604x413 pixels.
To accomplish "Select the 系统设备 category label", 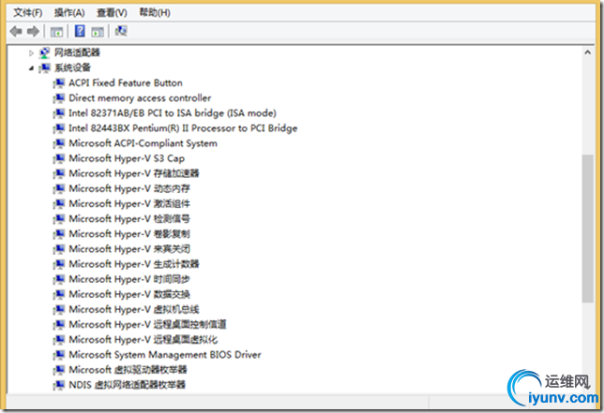I will [x=72, y=67].
